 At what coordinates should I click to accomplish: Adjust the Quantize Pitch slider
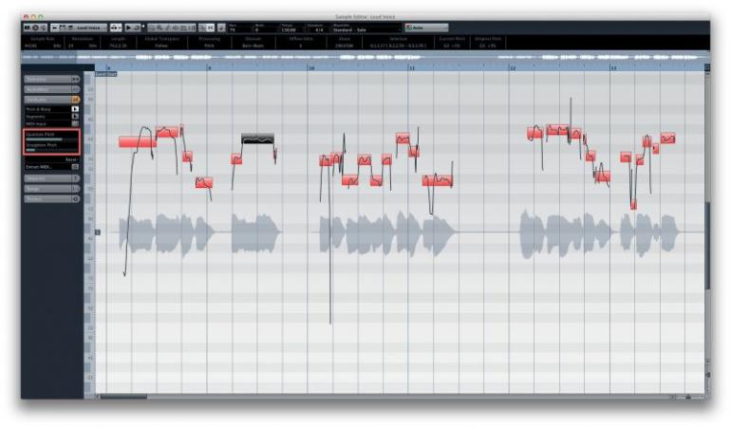tap(51, 140)
